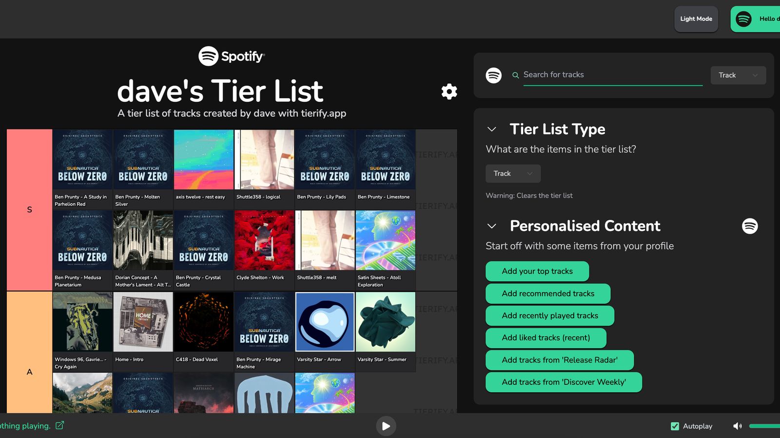Click the Spotify icon in Personalised Content header
Screen dimensions: 780x438
(750, 226)
